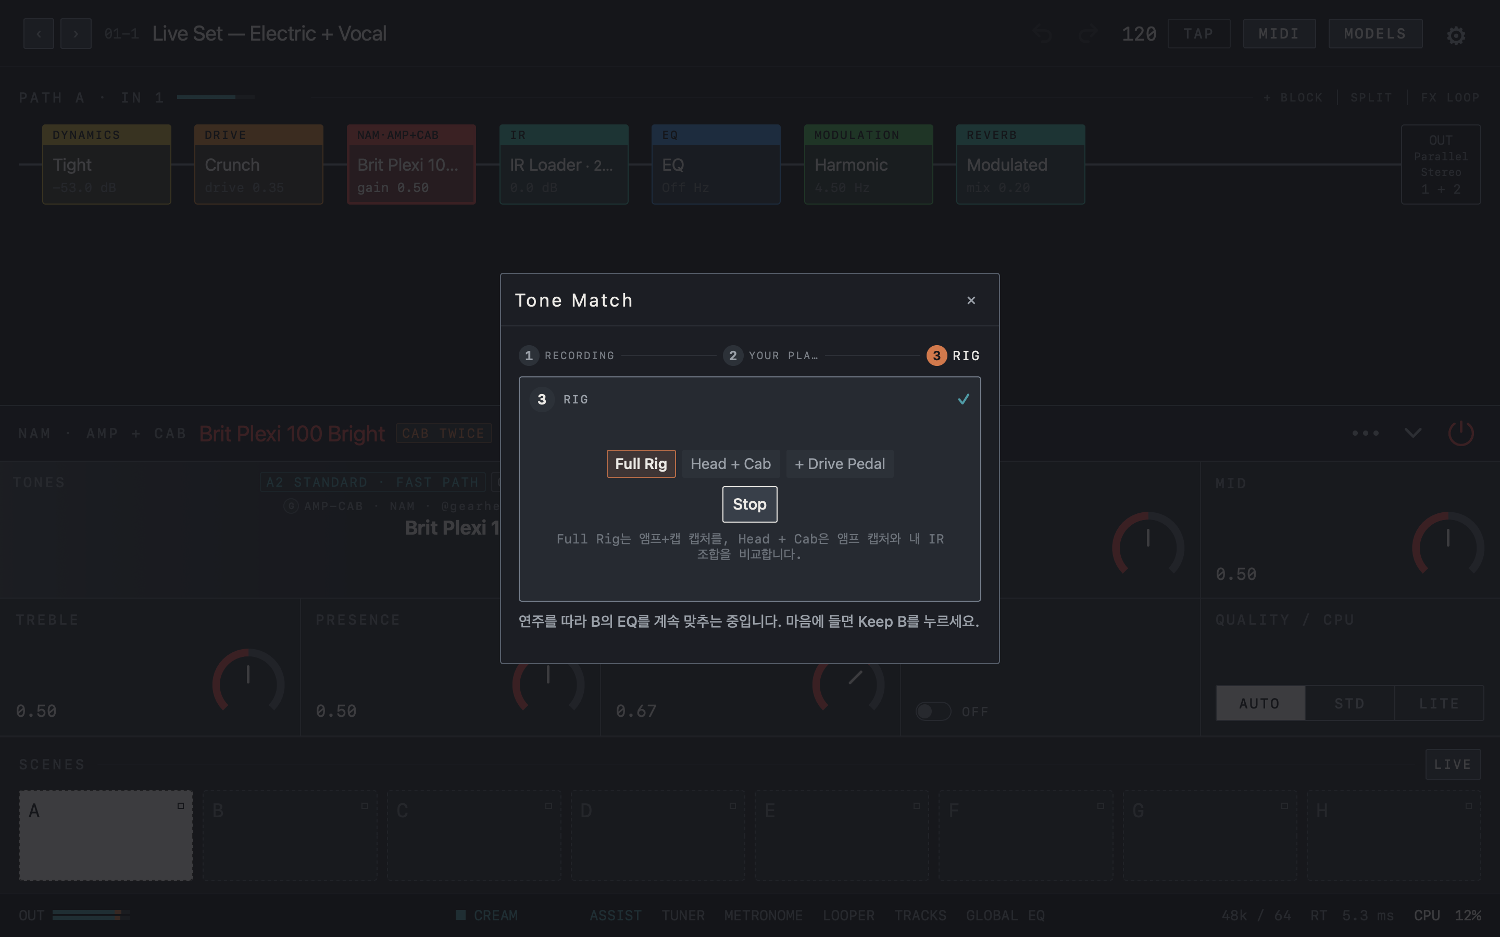
Task: Select the Modulated reverb block
Action: [x=1020, y=164]
